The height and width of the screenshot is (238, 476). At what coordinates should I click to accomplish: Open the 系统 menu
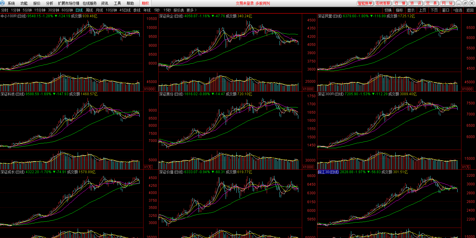11,3
